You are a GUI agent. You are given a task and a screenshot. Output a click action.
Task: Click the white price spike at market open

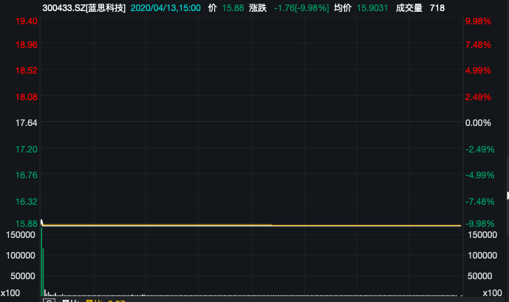point(41,222)
